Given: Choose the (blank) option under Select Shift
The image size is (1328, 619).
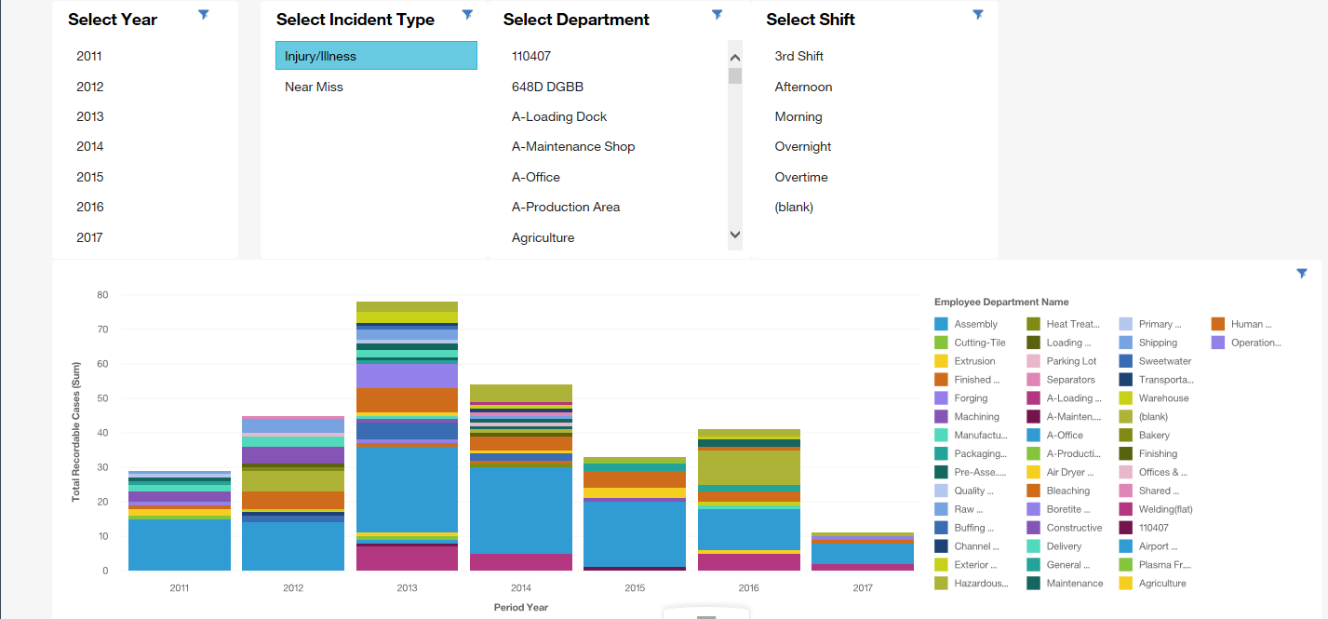Looking at the screenshot, I should 794,207.
